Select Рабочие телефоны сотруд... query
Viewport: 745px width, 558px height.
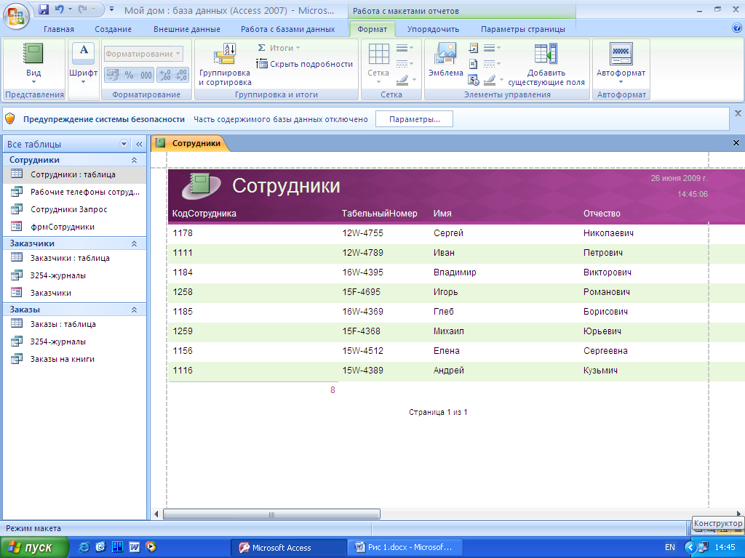point(75,192)
